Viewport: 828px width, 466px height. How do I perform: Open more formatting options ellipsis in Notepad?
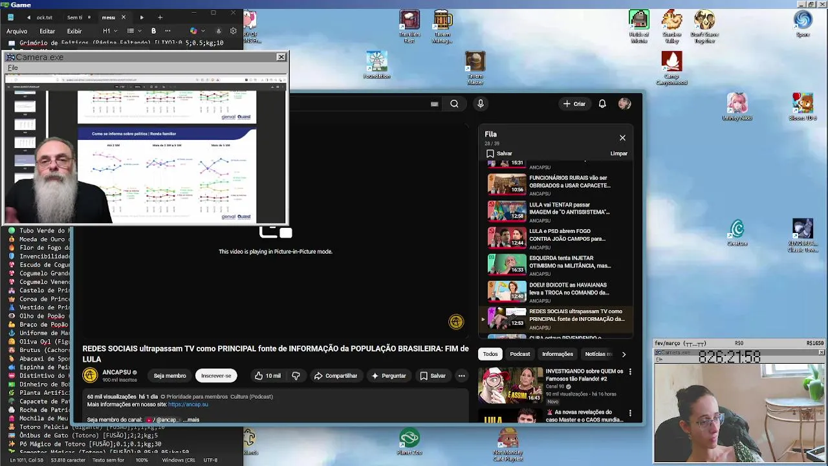coord(168,31)
